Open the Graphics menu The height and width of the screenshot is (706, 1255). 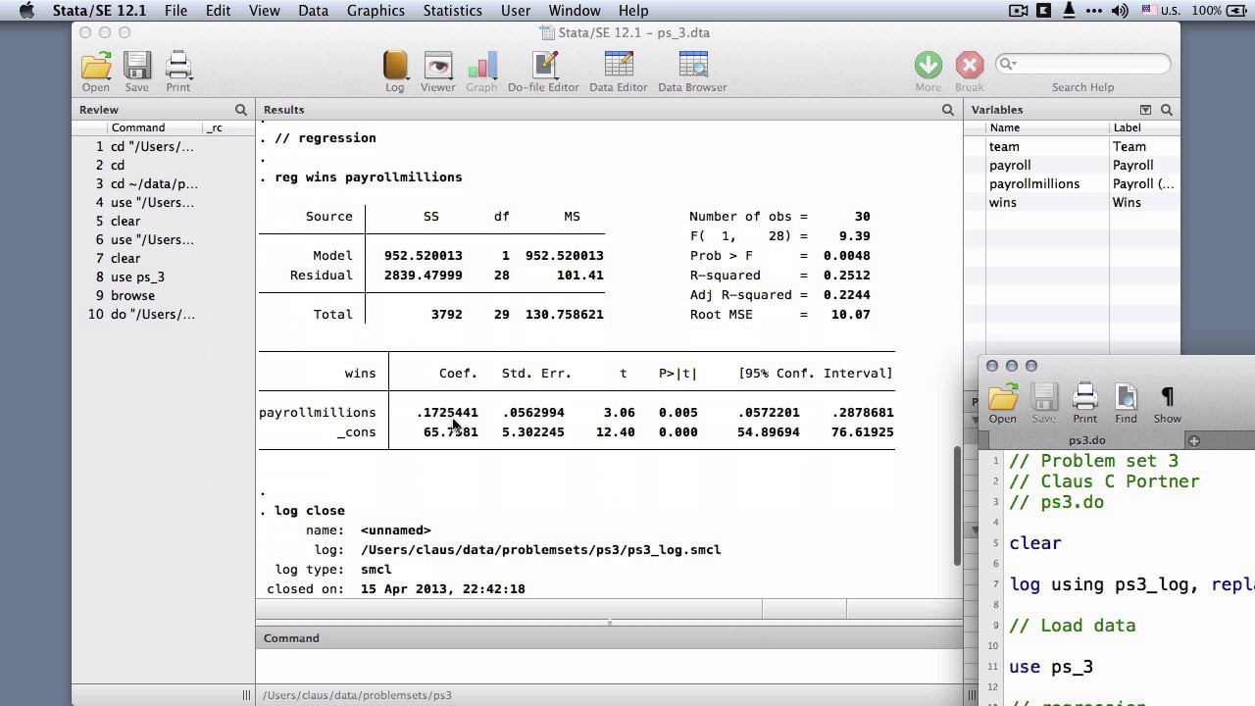(376, 11)
